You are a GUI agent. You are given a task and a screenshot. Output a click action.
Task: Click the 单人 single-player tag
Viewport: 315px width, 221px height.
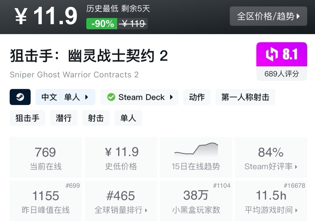(x=128, y=118)
